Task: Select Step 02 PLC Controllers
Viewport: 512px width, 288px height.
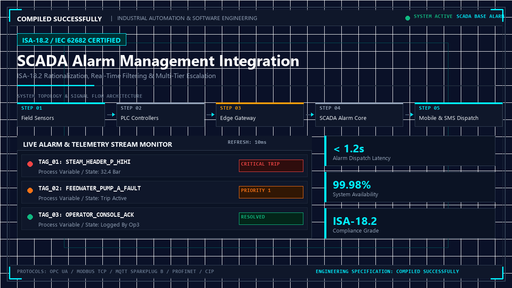Action: point(160,114)
